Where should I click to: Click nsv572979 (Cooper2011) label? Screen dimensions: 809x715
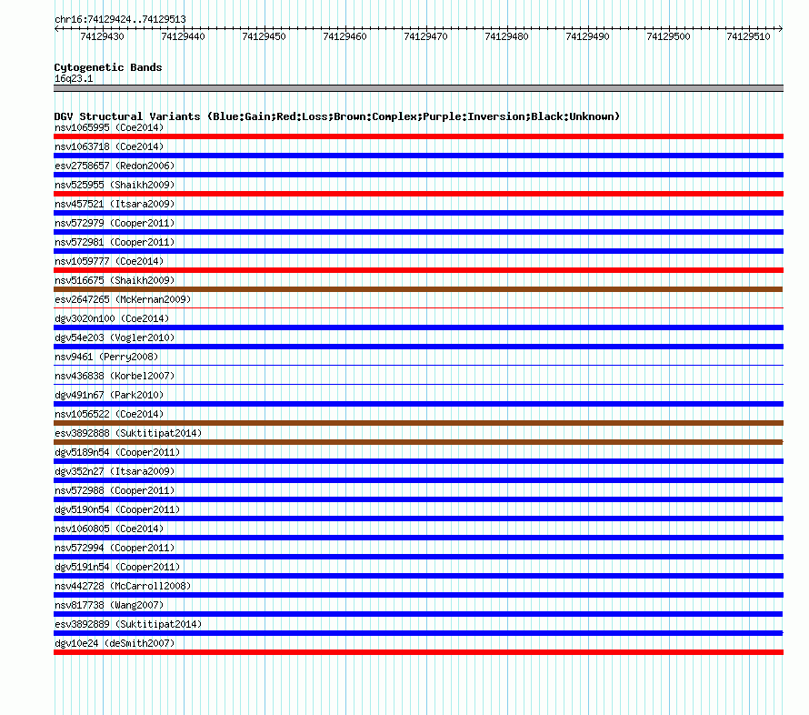(115, 223)
